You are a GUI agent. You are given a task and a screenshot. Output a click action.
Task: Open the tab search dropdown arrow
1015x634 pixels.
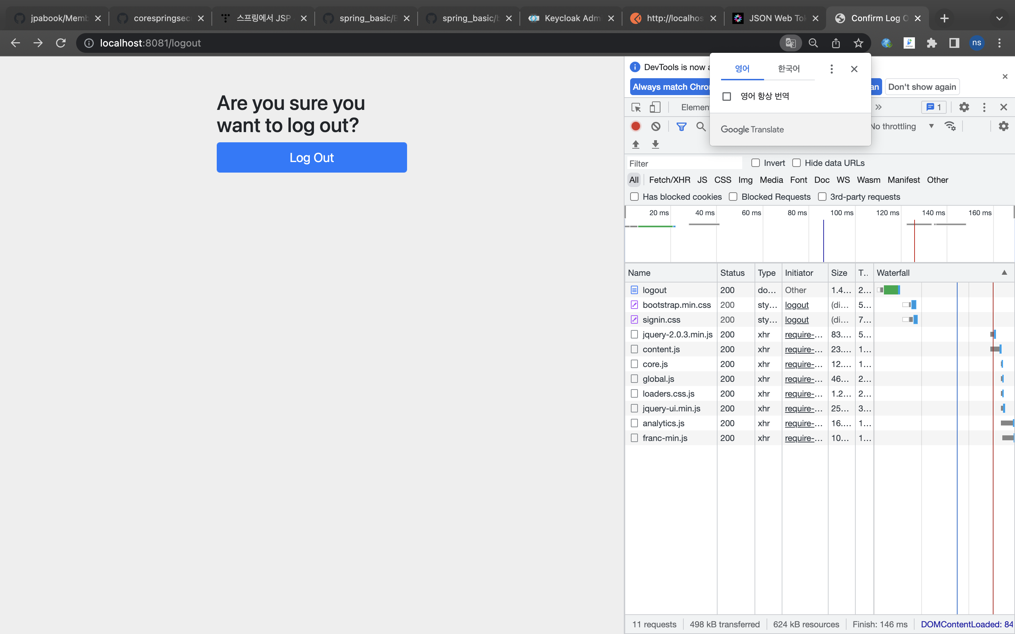pyautogui.click(x=999, y=18)
